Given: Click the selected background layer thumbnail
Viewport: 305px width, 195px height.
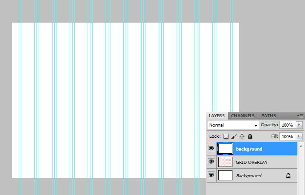Looking at the screenshot, I should [x=225, y=149].
